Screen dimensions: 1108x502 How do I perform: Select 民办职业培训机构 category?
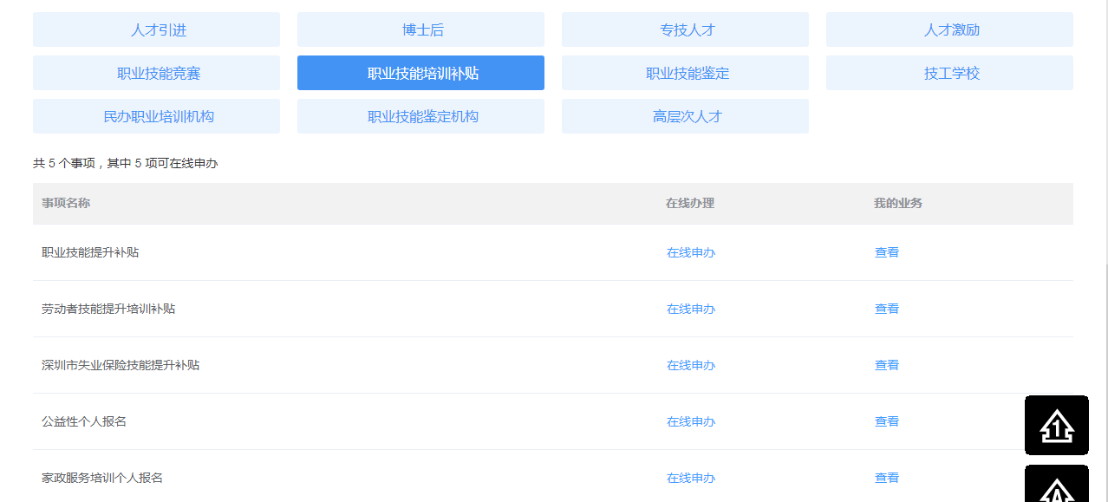pos(156,116)
